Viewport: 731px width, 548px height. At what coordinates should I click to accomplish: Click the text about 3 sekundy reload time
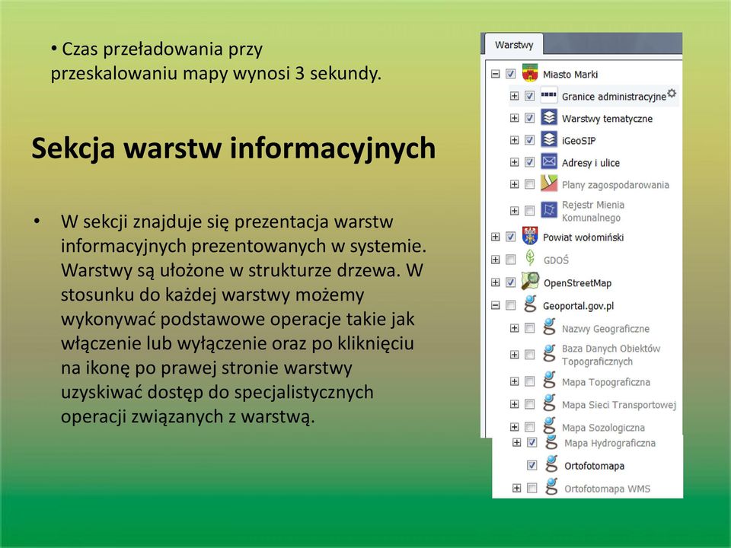pos(215,61)
